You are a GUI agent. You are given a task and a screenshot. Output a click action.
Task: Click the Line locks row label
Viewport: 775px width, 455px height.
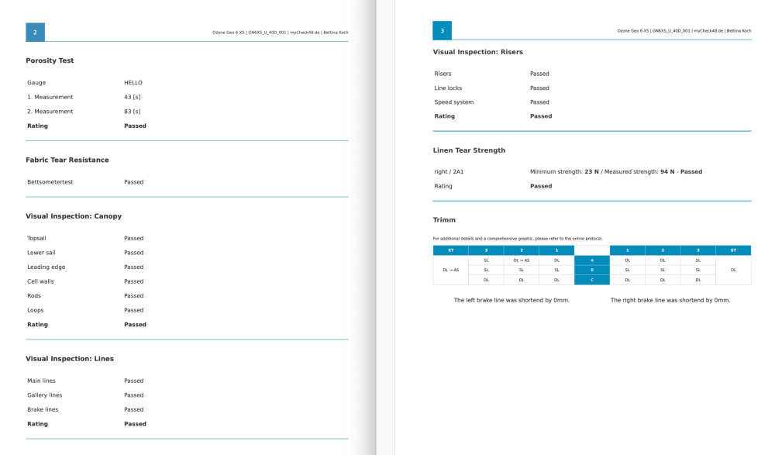pyautogui.click(x=448, y=88)
